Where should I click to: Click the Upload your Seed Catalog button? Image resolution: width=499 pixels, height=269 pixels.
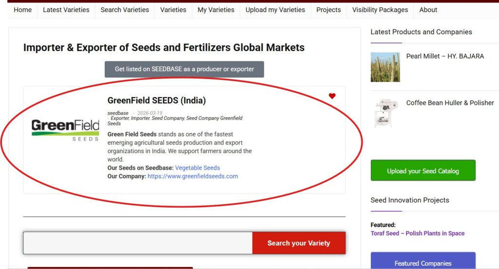(423, 171)
